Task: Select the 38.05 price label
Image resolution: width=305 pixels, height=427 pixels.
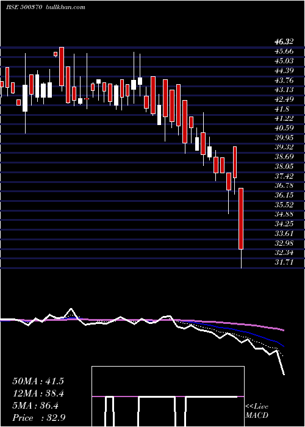Action: point(284,167)
